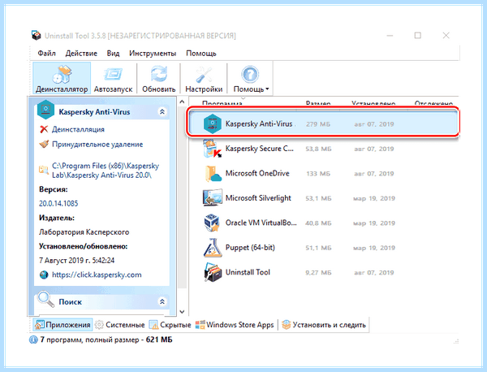The width and height of the screenshot is (487, 372).
Task: Click the 53,8 МБ size value
Action: click(x=318, y=149)
